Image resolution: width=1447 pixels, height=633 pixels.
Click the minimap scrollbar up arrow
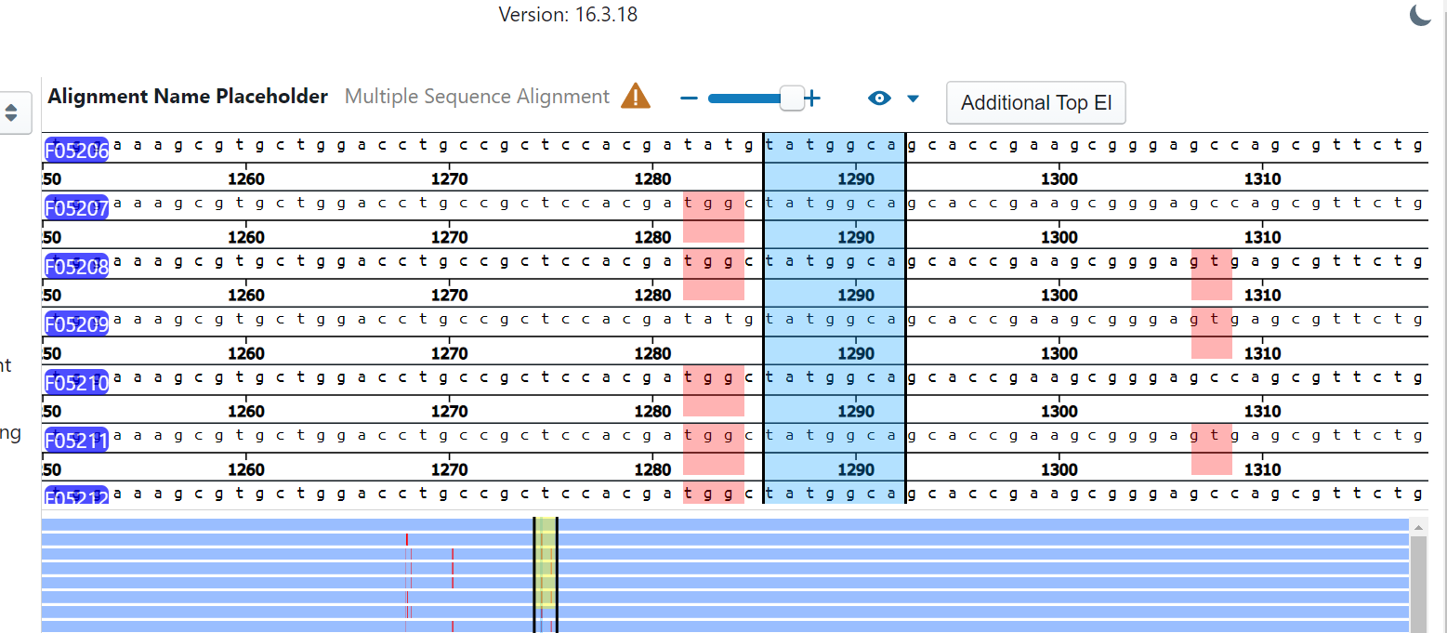click(x=1418, y=527)
